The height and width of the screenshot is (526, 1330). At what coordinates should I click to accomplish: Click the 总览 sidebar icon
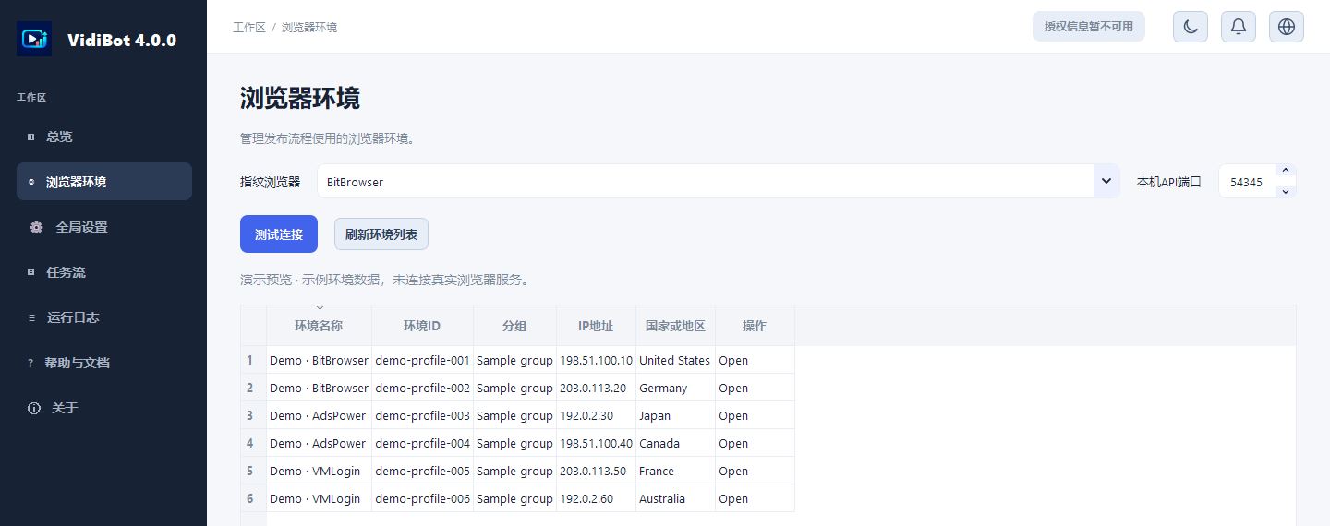[30, 137]
